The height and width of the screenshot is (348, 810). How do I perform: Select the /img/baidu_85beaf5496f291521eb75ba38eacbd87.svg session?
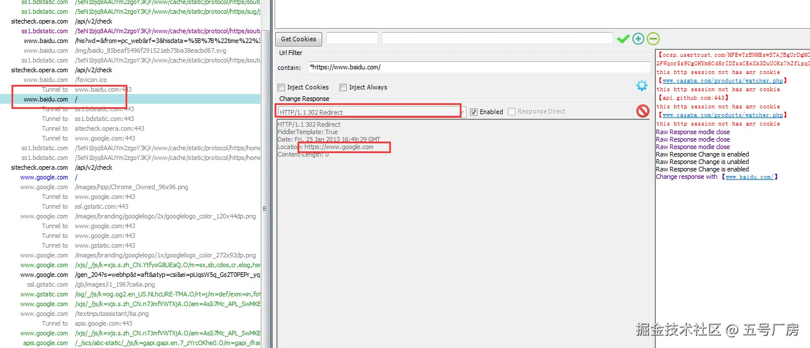[130, 50]
